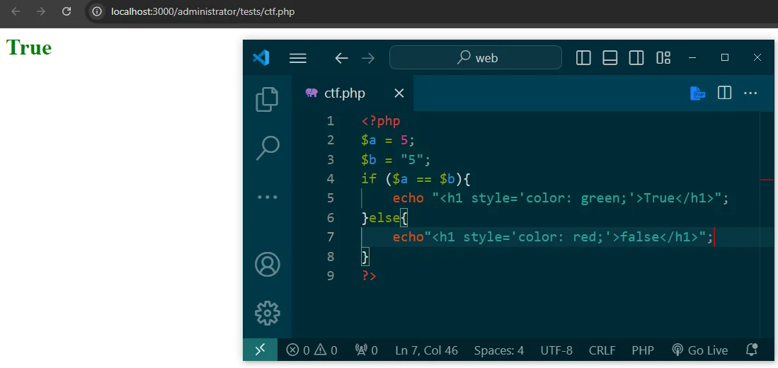
Task: Click the browser back arrow
Action: coord(16,11)
